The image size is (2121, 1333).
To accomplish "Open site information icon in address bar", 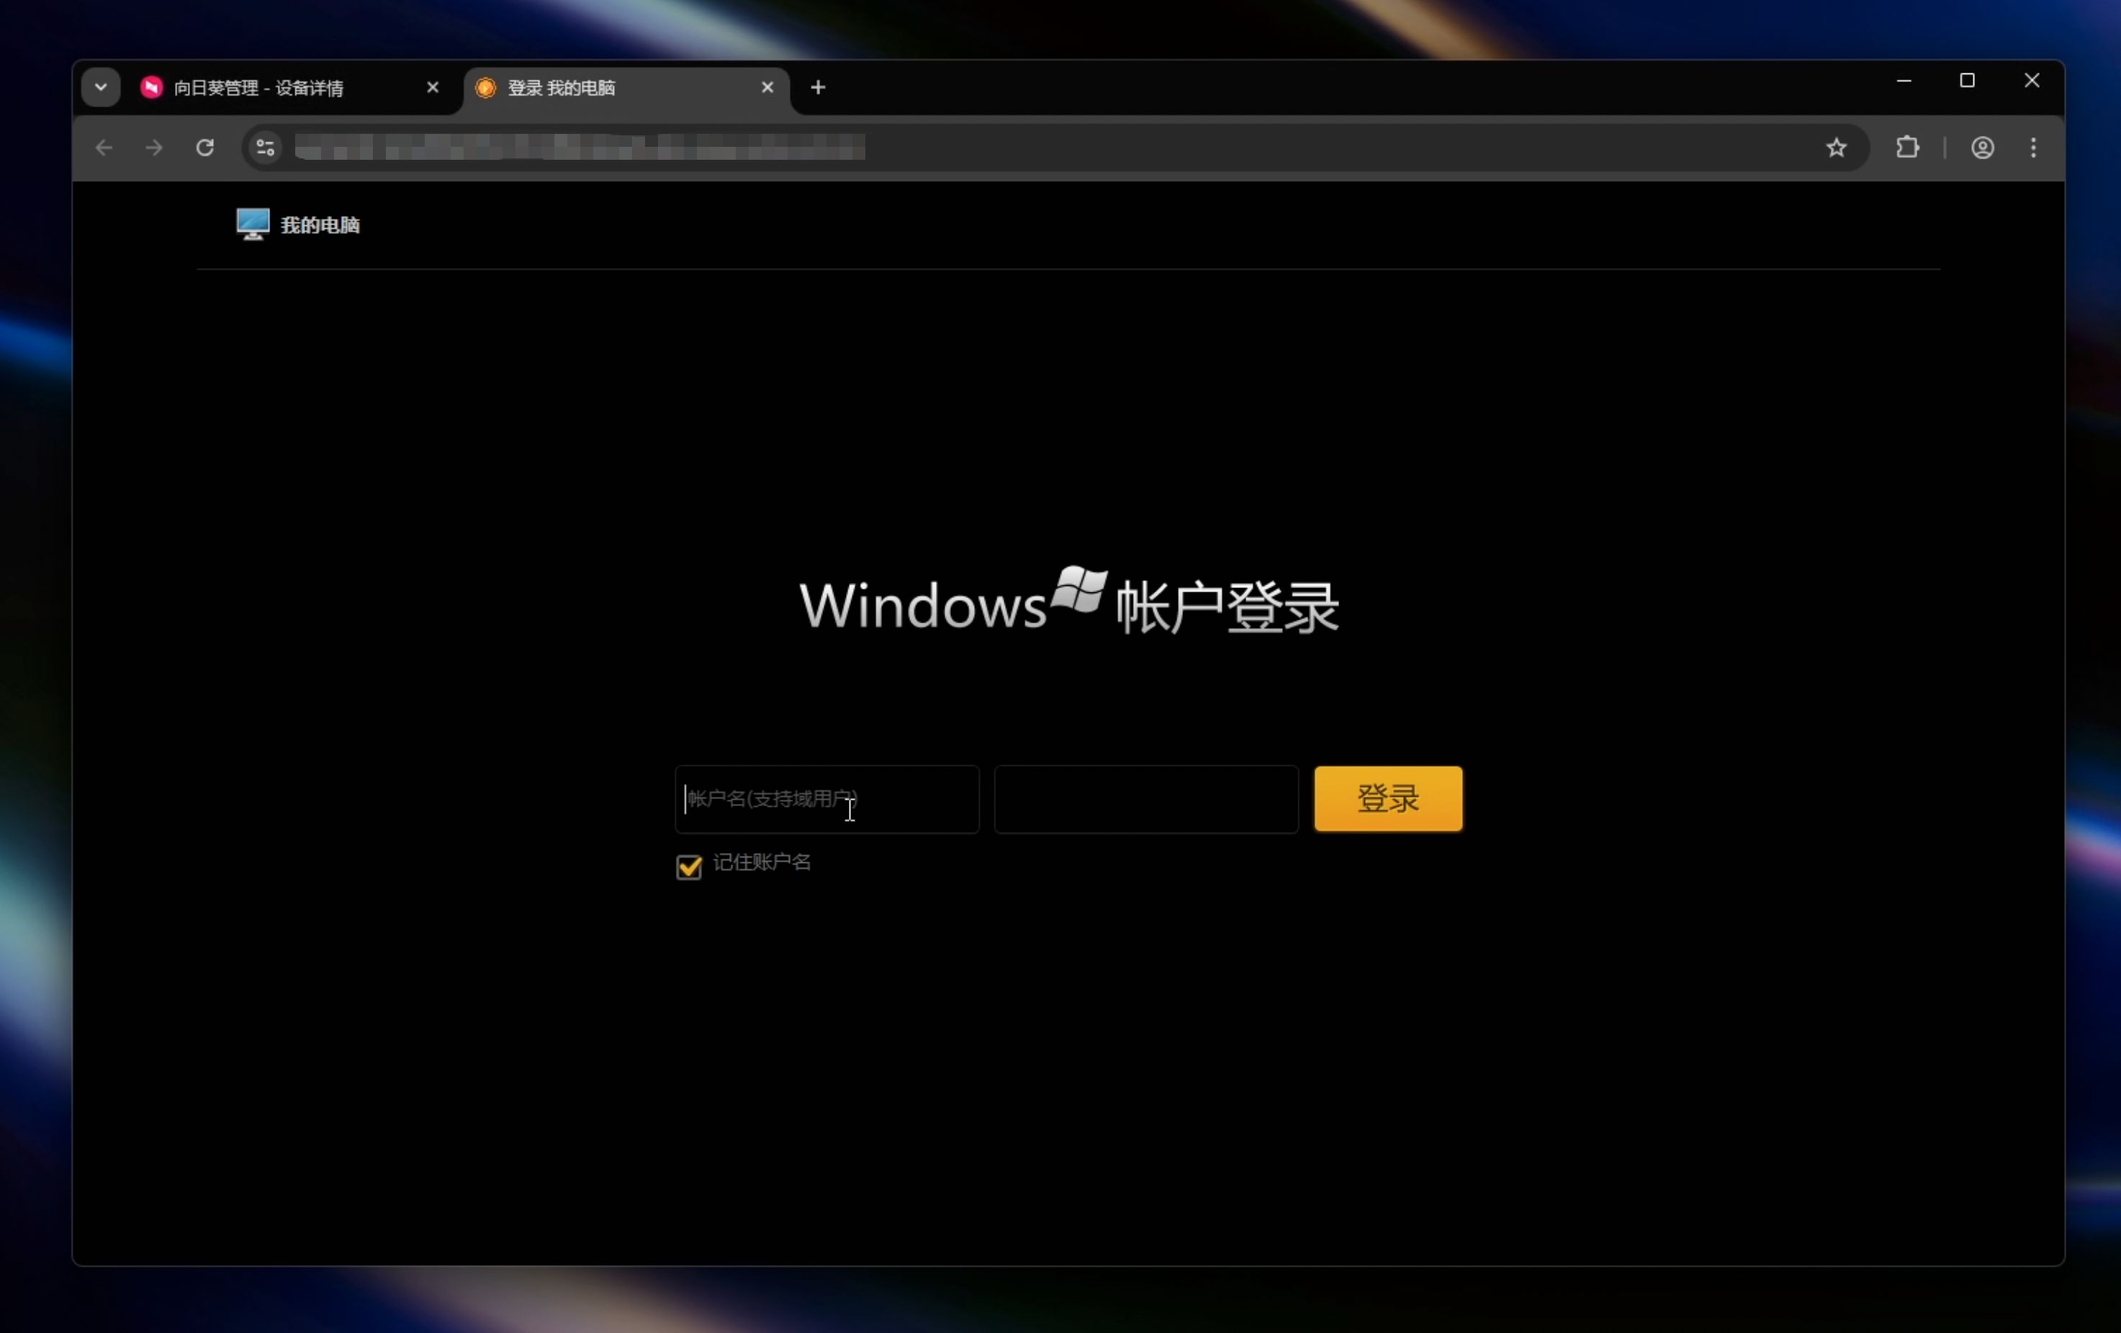I will tap(265, 148).
